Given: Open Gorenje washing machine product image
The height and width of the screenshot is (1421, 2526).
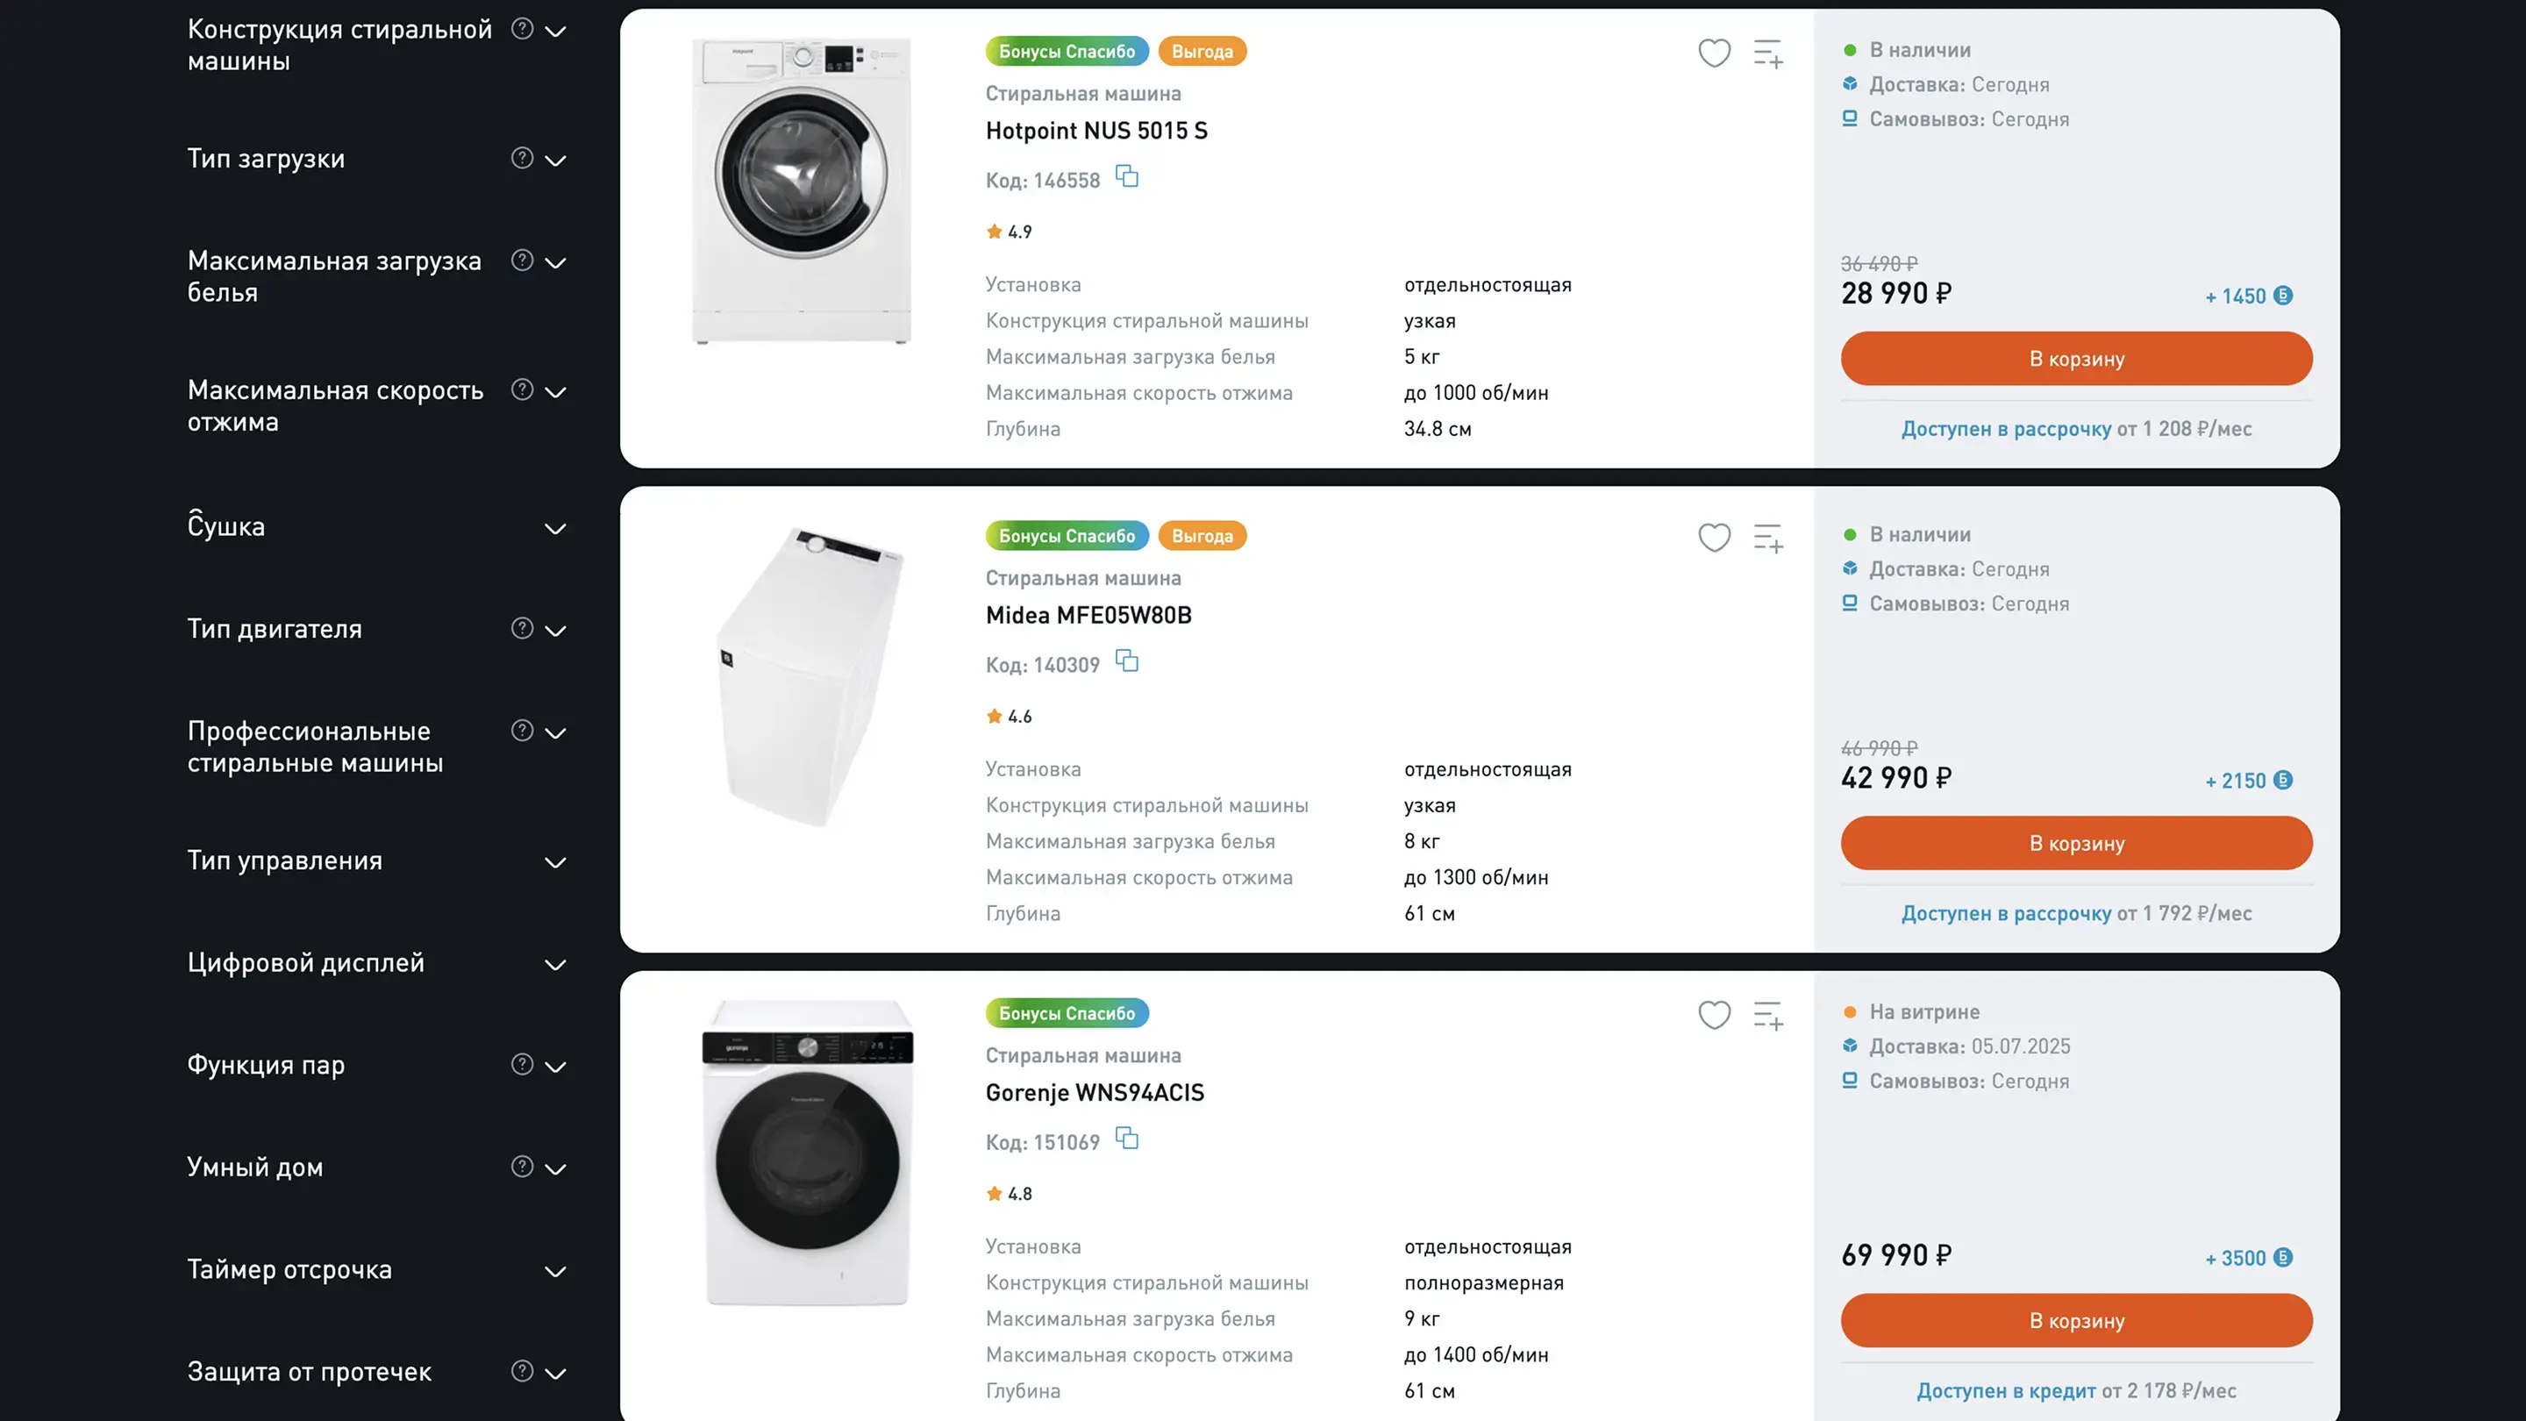Looking at the screenshot, I should point(808,1153).
